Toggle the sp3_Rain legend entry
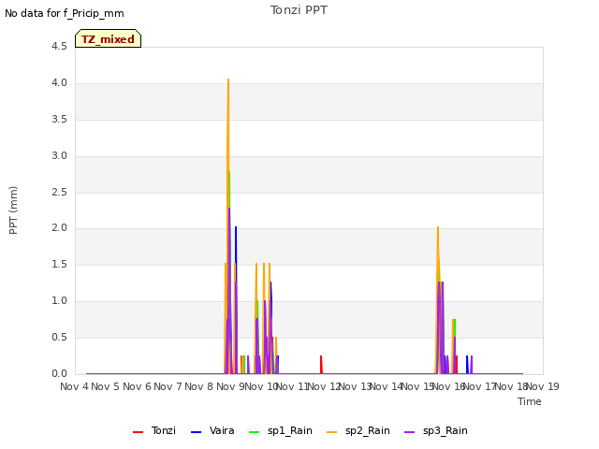 tap(436, 430)
